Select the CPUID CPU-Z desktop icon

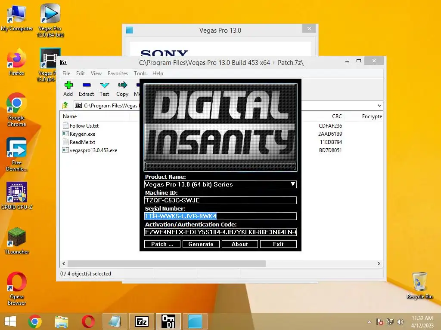(x=17, y=196)
